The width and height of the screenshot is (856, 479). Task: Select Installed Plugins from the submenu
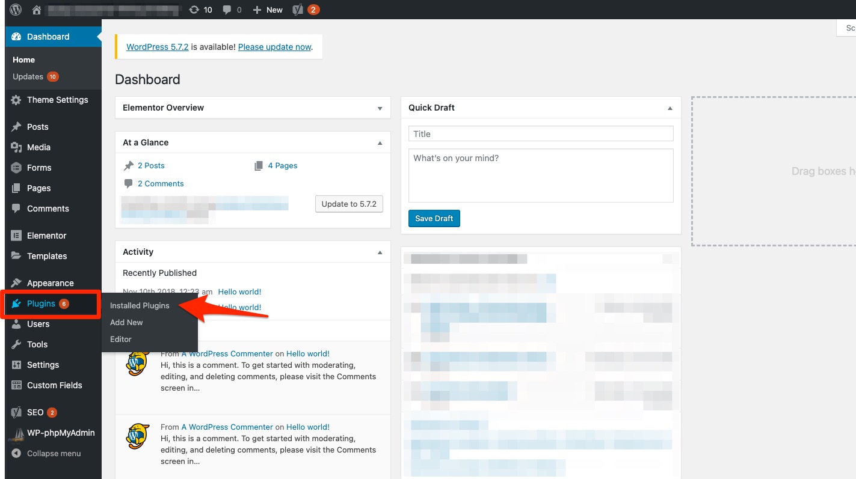(x=140, y=305)
